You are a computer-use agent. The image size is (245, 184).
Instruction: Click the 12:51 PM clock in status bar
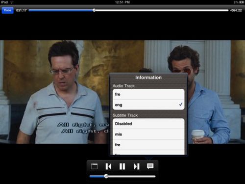pyautogui.click(x=122, y=2)
